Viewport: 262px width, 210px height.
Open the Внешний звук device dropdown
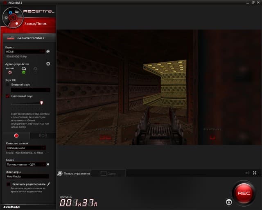coord(31,90)
